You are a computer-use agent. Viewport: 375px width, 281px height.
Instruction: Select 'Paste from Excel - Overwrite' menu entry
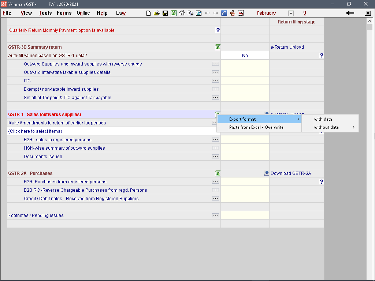(256, 127)
